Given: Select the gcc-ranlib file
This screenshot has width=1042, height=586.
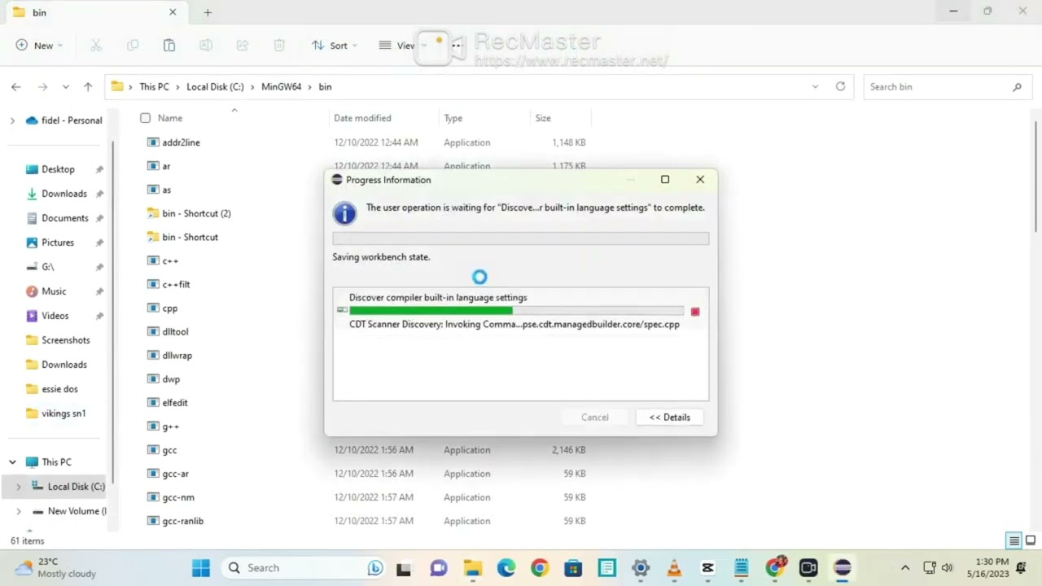Looking at the screenshot, I should click(182, 521).
